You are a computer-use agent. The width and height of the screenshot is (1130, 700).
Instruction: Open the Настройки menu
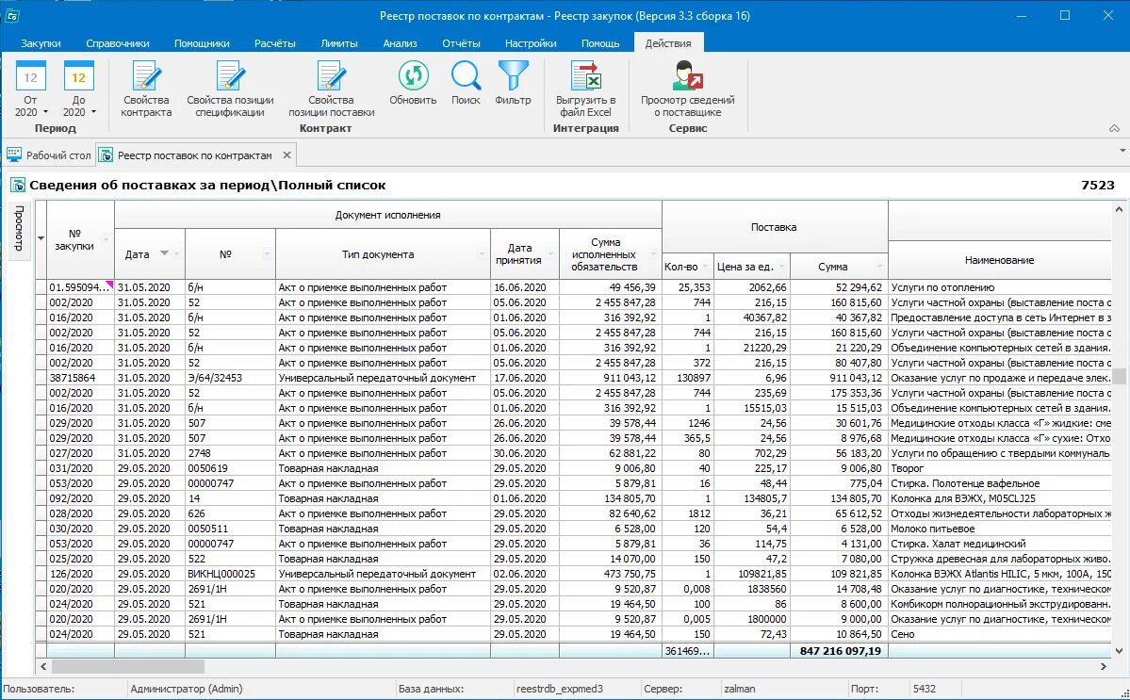click(531, 43)
